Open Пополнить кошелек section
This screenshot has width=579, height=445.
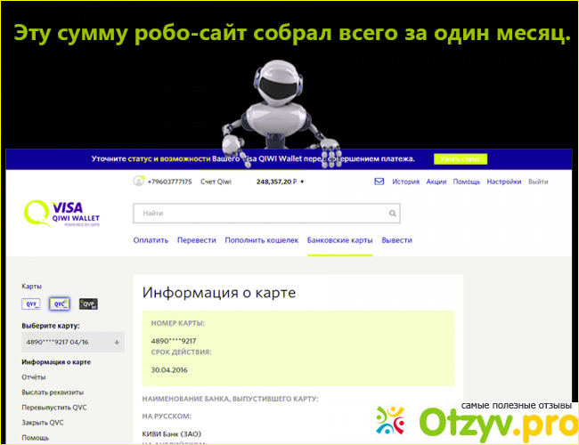(261, 240)
